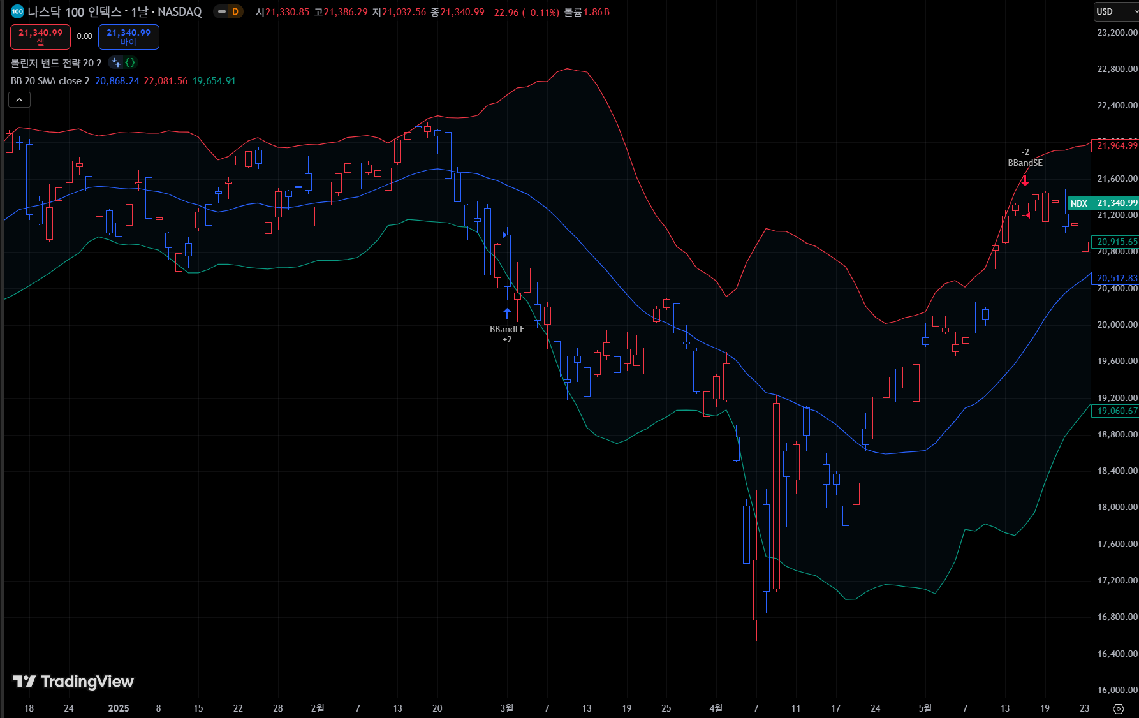Viewport: 1139px width, 718px height.
Task: Click the high value 고21,386.29
Action: [341, 12]
